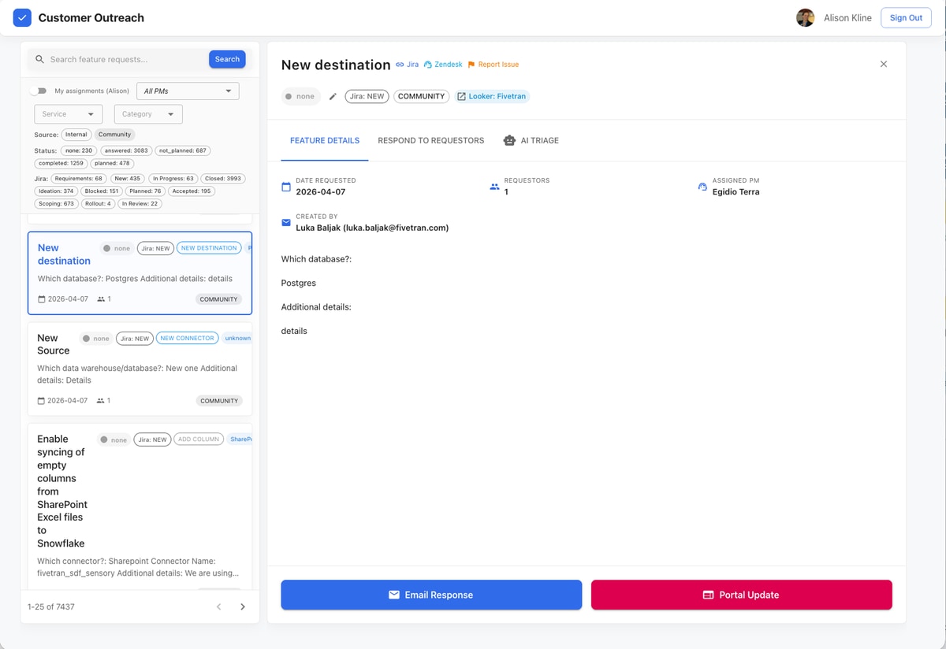Filter by Jira Blocked: 151
Viewport: 946px width, 649px height.
[102, 191]
